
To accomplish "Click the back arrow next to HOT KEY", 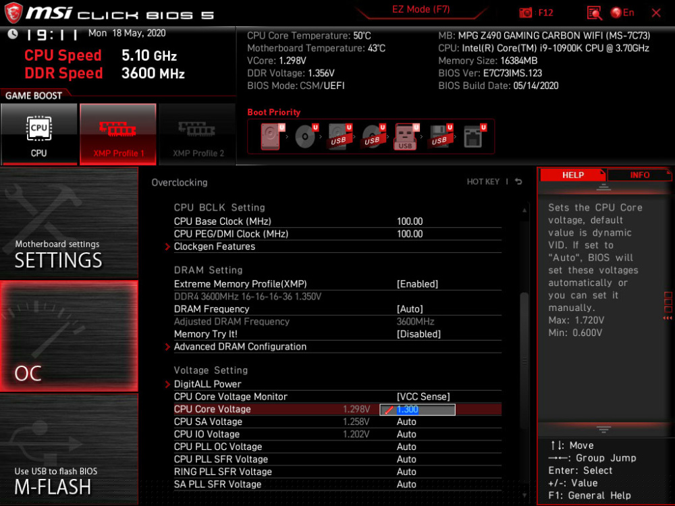I will pyautogui.click(x=518, y=181).
